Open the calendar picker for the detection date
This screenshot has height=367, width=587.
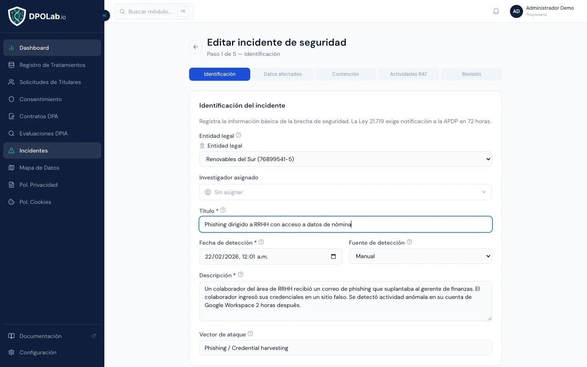point(333,256)
